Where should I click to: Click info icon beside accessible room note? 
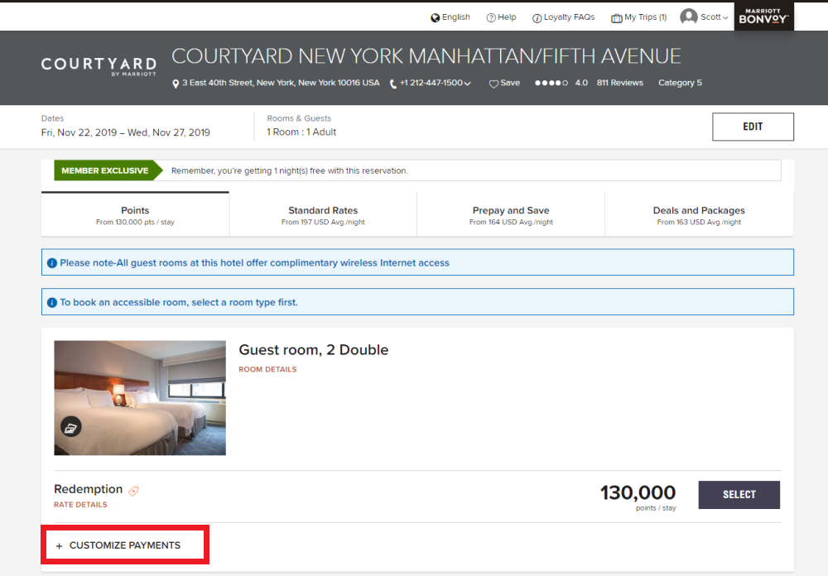(51, 303)
